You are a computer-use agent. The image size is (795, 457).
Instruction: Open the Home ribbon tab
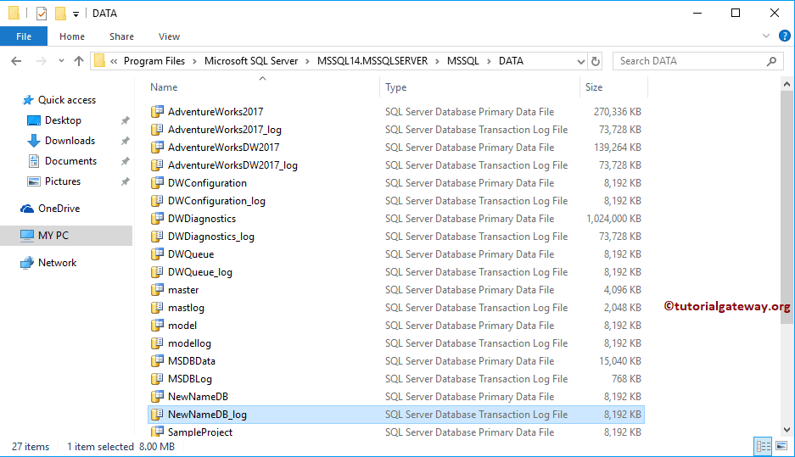click(72, 36)
